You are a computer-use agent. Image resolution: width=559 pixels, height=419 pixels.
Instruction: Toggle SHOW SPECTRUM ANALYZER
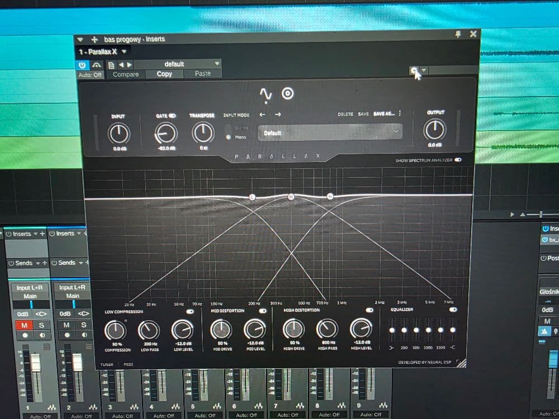point(459,160)
